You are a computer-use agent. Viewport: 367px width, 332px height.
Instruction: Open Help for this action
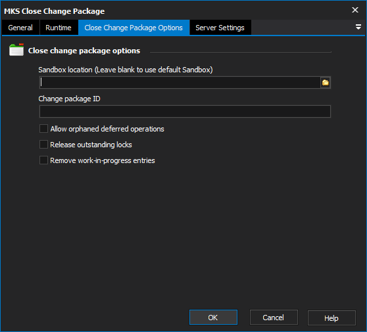331,318
